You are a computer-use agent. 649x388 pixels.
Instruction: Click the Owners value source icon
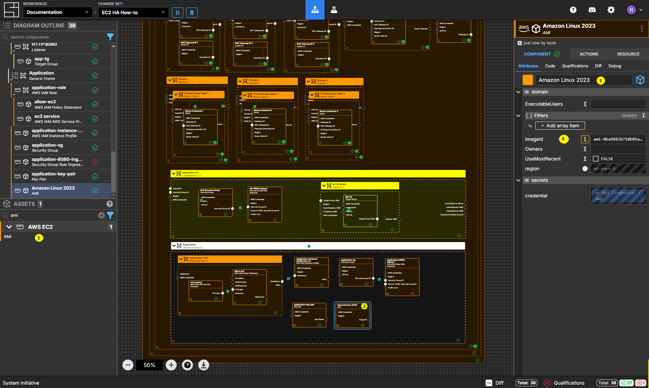pyautogui.click(x=585, y=149)
